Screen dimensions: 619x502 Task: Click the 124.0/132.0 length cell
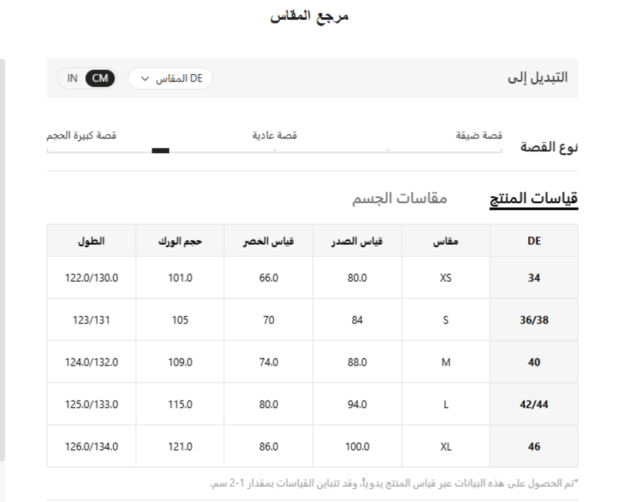[x=91, y=362]
